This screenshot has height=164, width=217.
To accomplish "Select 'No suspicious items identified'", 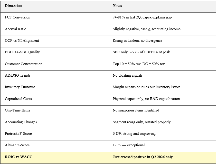I will 136,110.
